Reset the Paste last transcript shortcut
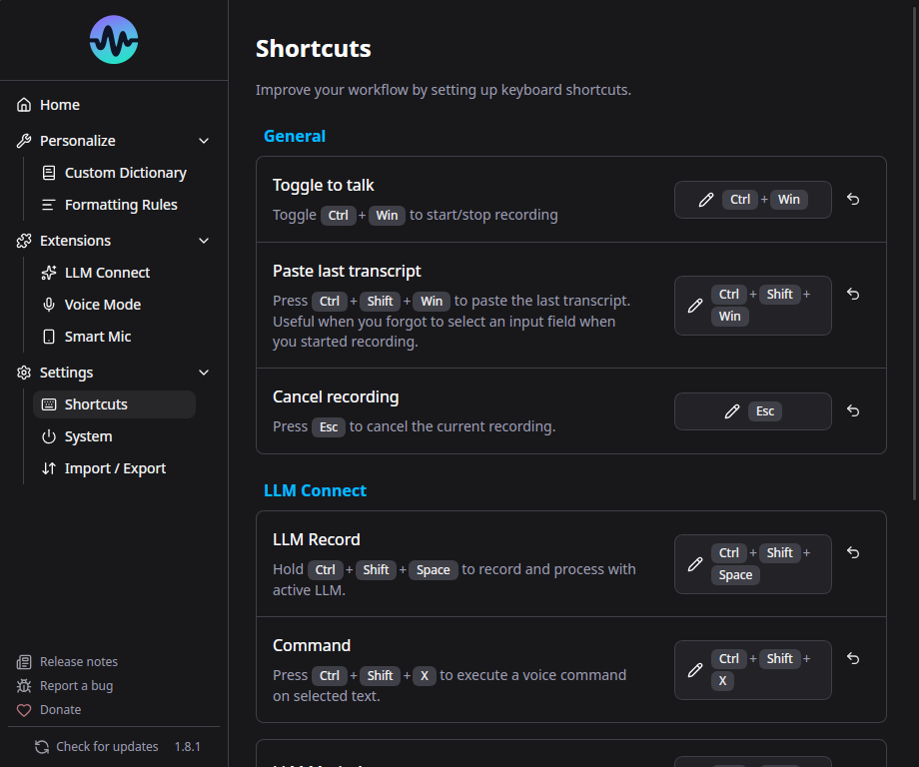Viewport: 919px width, 767px height. point(853,306)
